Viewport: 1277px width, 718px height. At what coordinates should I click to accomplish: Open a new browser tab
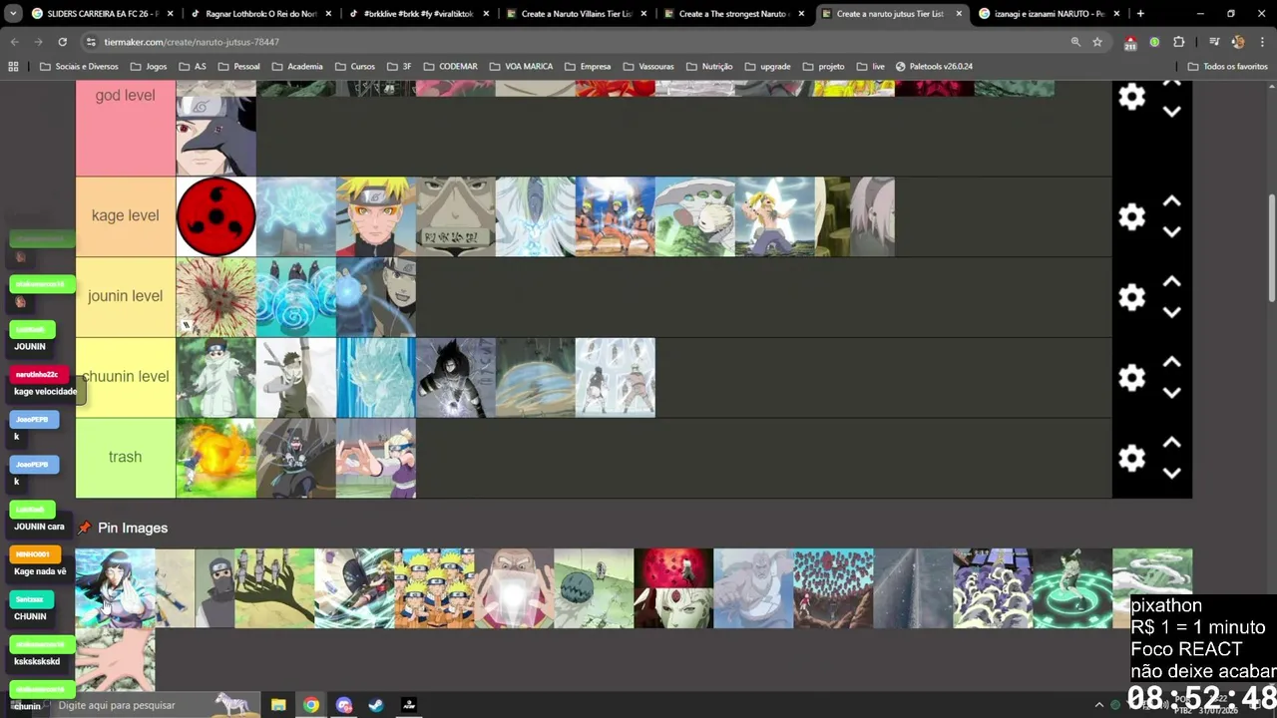pos(1140,14)
